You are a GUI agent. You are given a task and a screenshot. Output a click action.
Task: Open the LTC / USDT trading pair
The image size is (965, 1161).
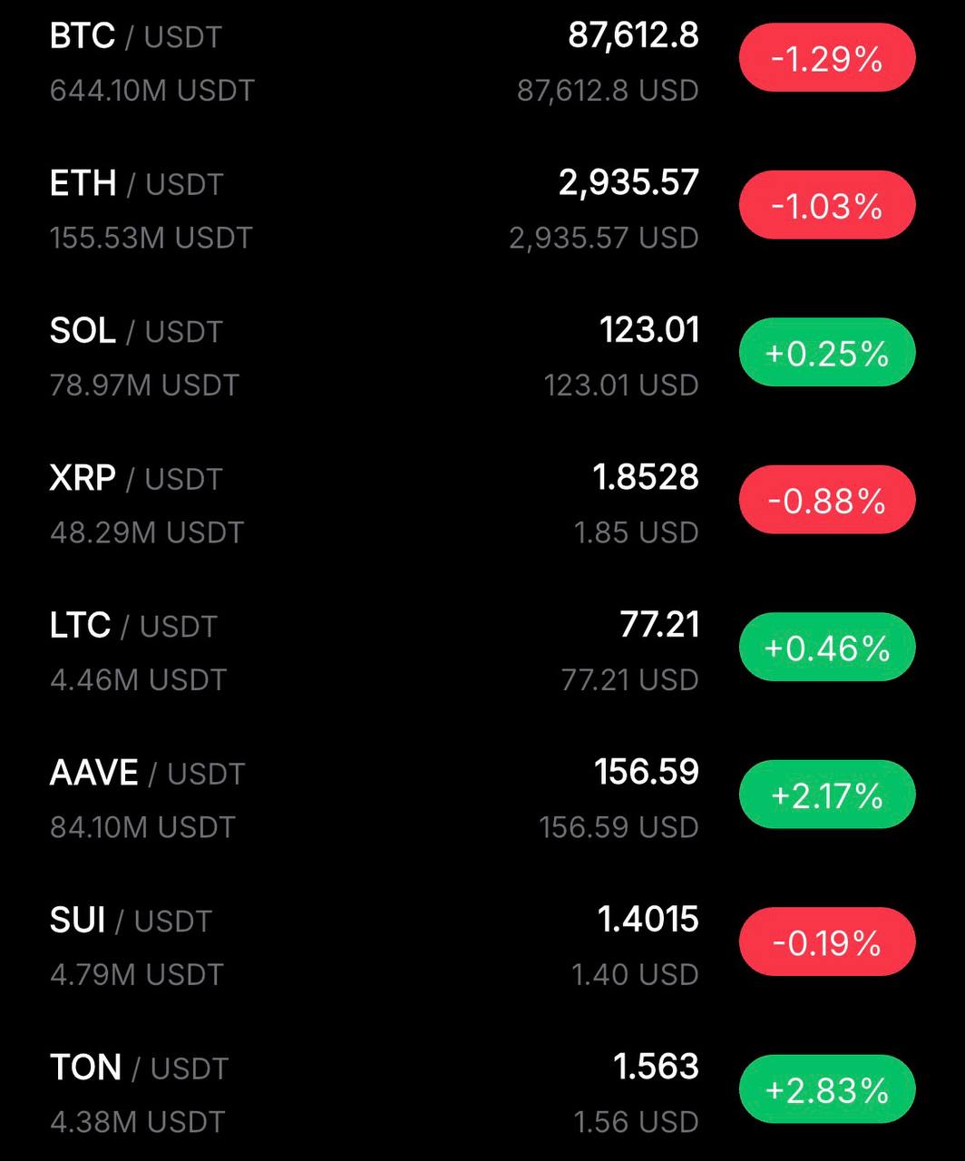133,626
